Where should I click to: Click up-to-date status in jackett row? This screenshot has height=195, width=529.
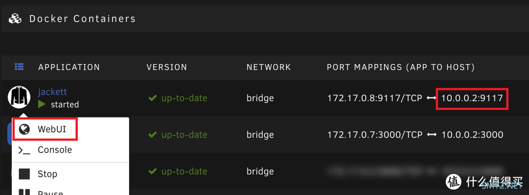184,98
